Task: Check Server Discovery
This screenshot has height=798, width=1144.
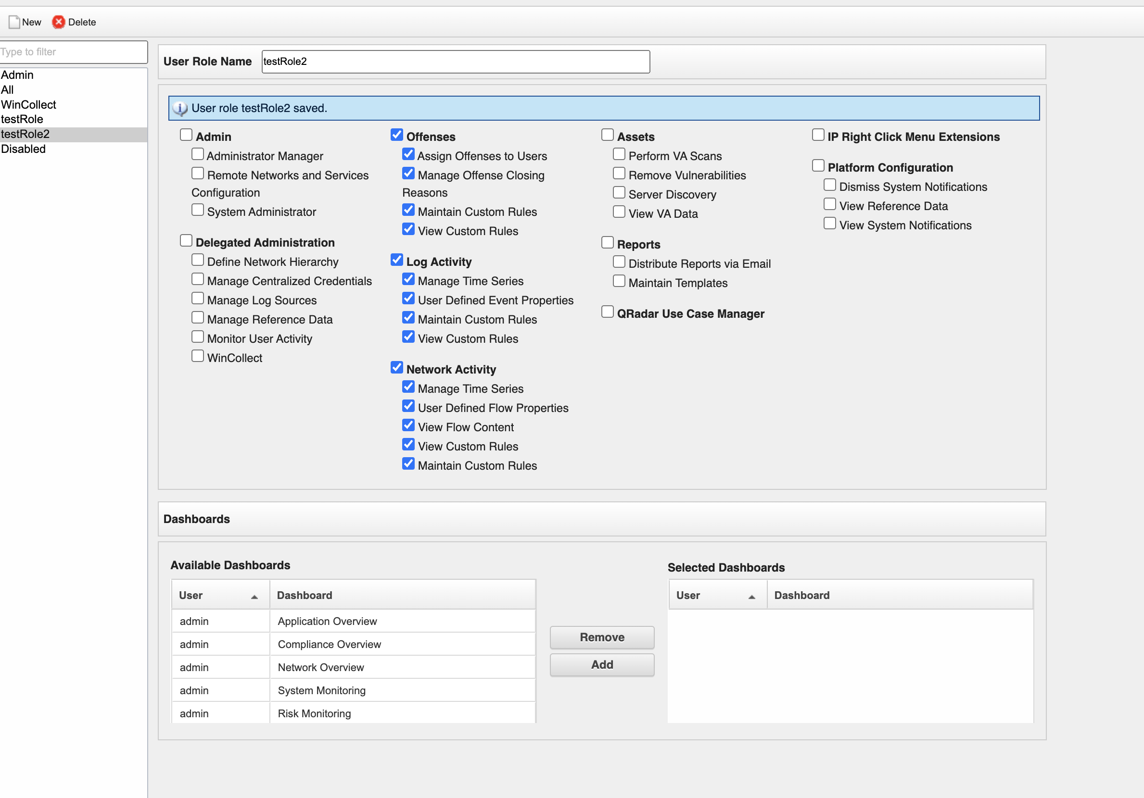Action: (x=619, y=193)
